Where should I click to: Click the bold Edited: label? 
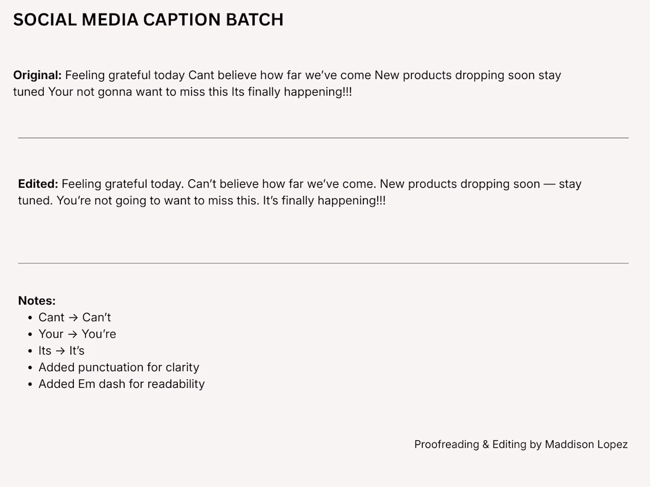coord(38,184)
